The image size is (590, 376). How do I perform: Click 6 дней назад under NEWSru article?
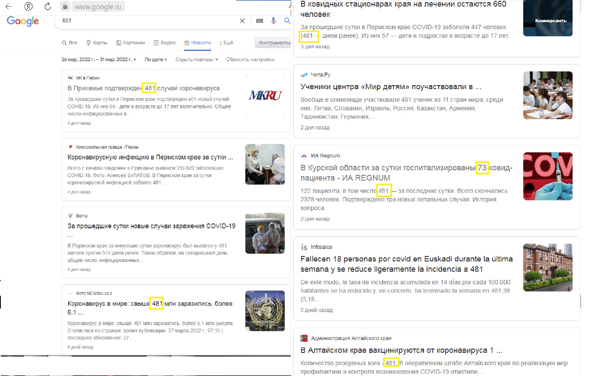[80, 347]
